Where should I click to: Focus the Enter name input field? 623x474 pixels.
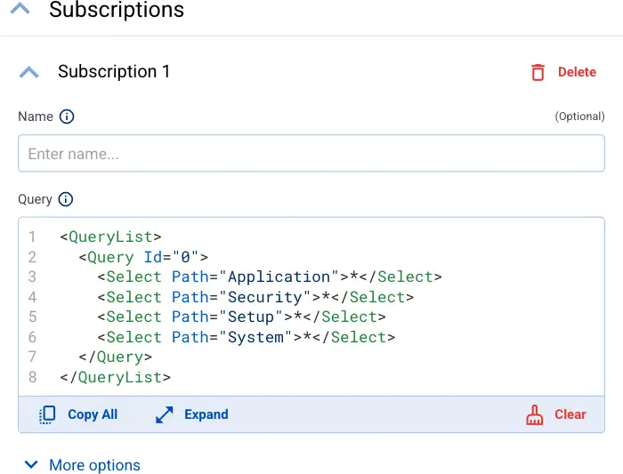point(311,153)
